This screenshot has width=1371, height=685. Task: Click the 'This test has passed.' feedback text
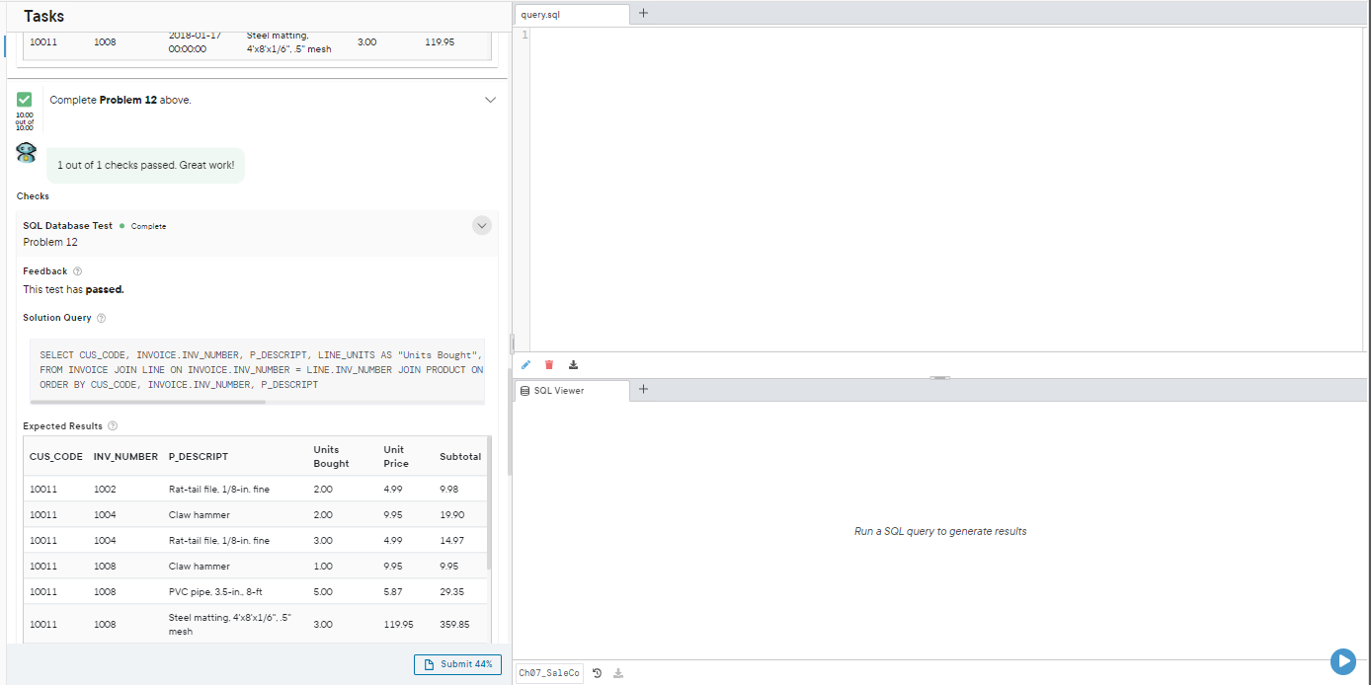74,290
